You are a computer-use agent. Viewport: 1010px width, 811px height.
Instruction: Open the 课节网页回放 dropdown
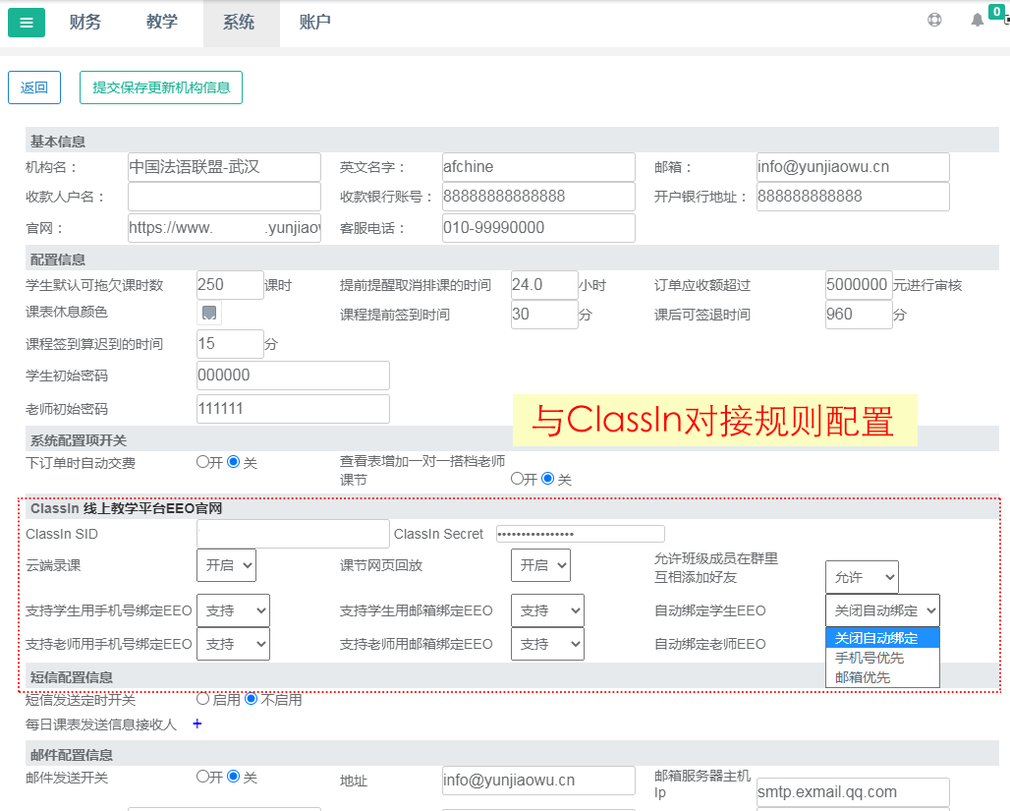[x=540, y=565]
